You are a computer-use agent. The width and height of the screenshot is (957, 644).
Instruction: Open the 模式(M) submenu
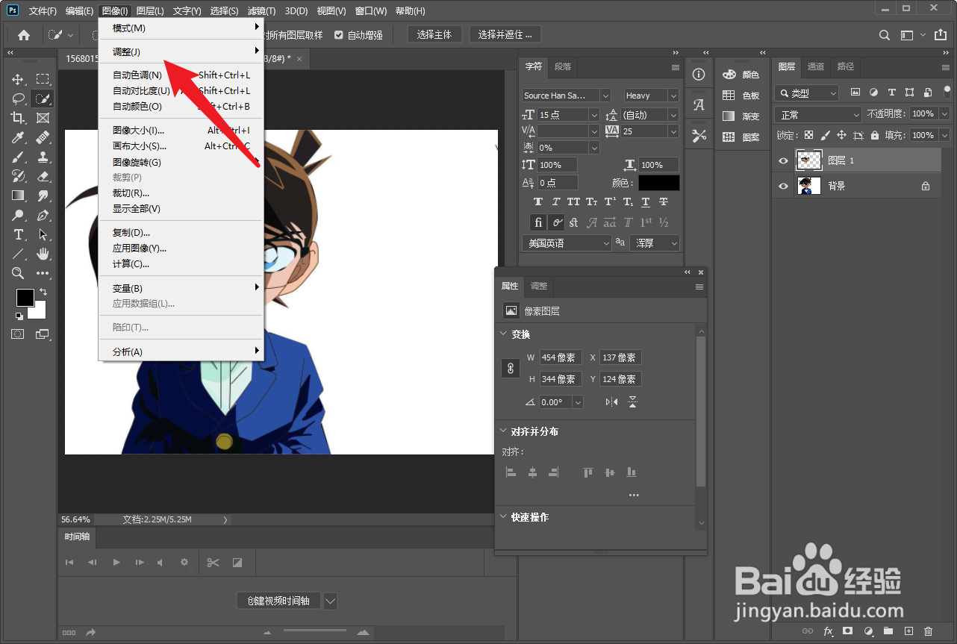pyautogui.click(x=181, y=28)
